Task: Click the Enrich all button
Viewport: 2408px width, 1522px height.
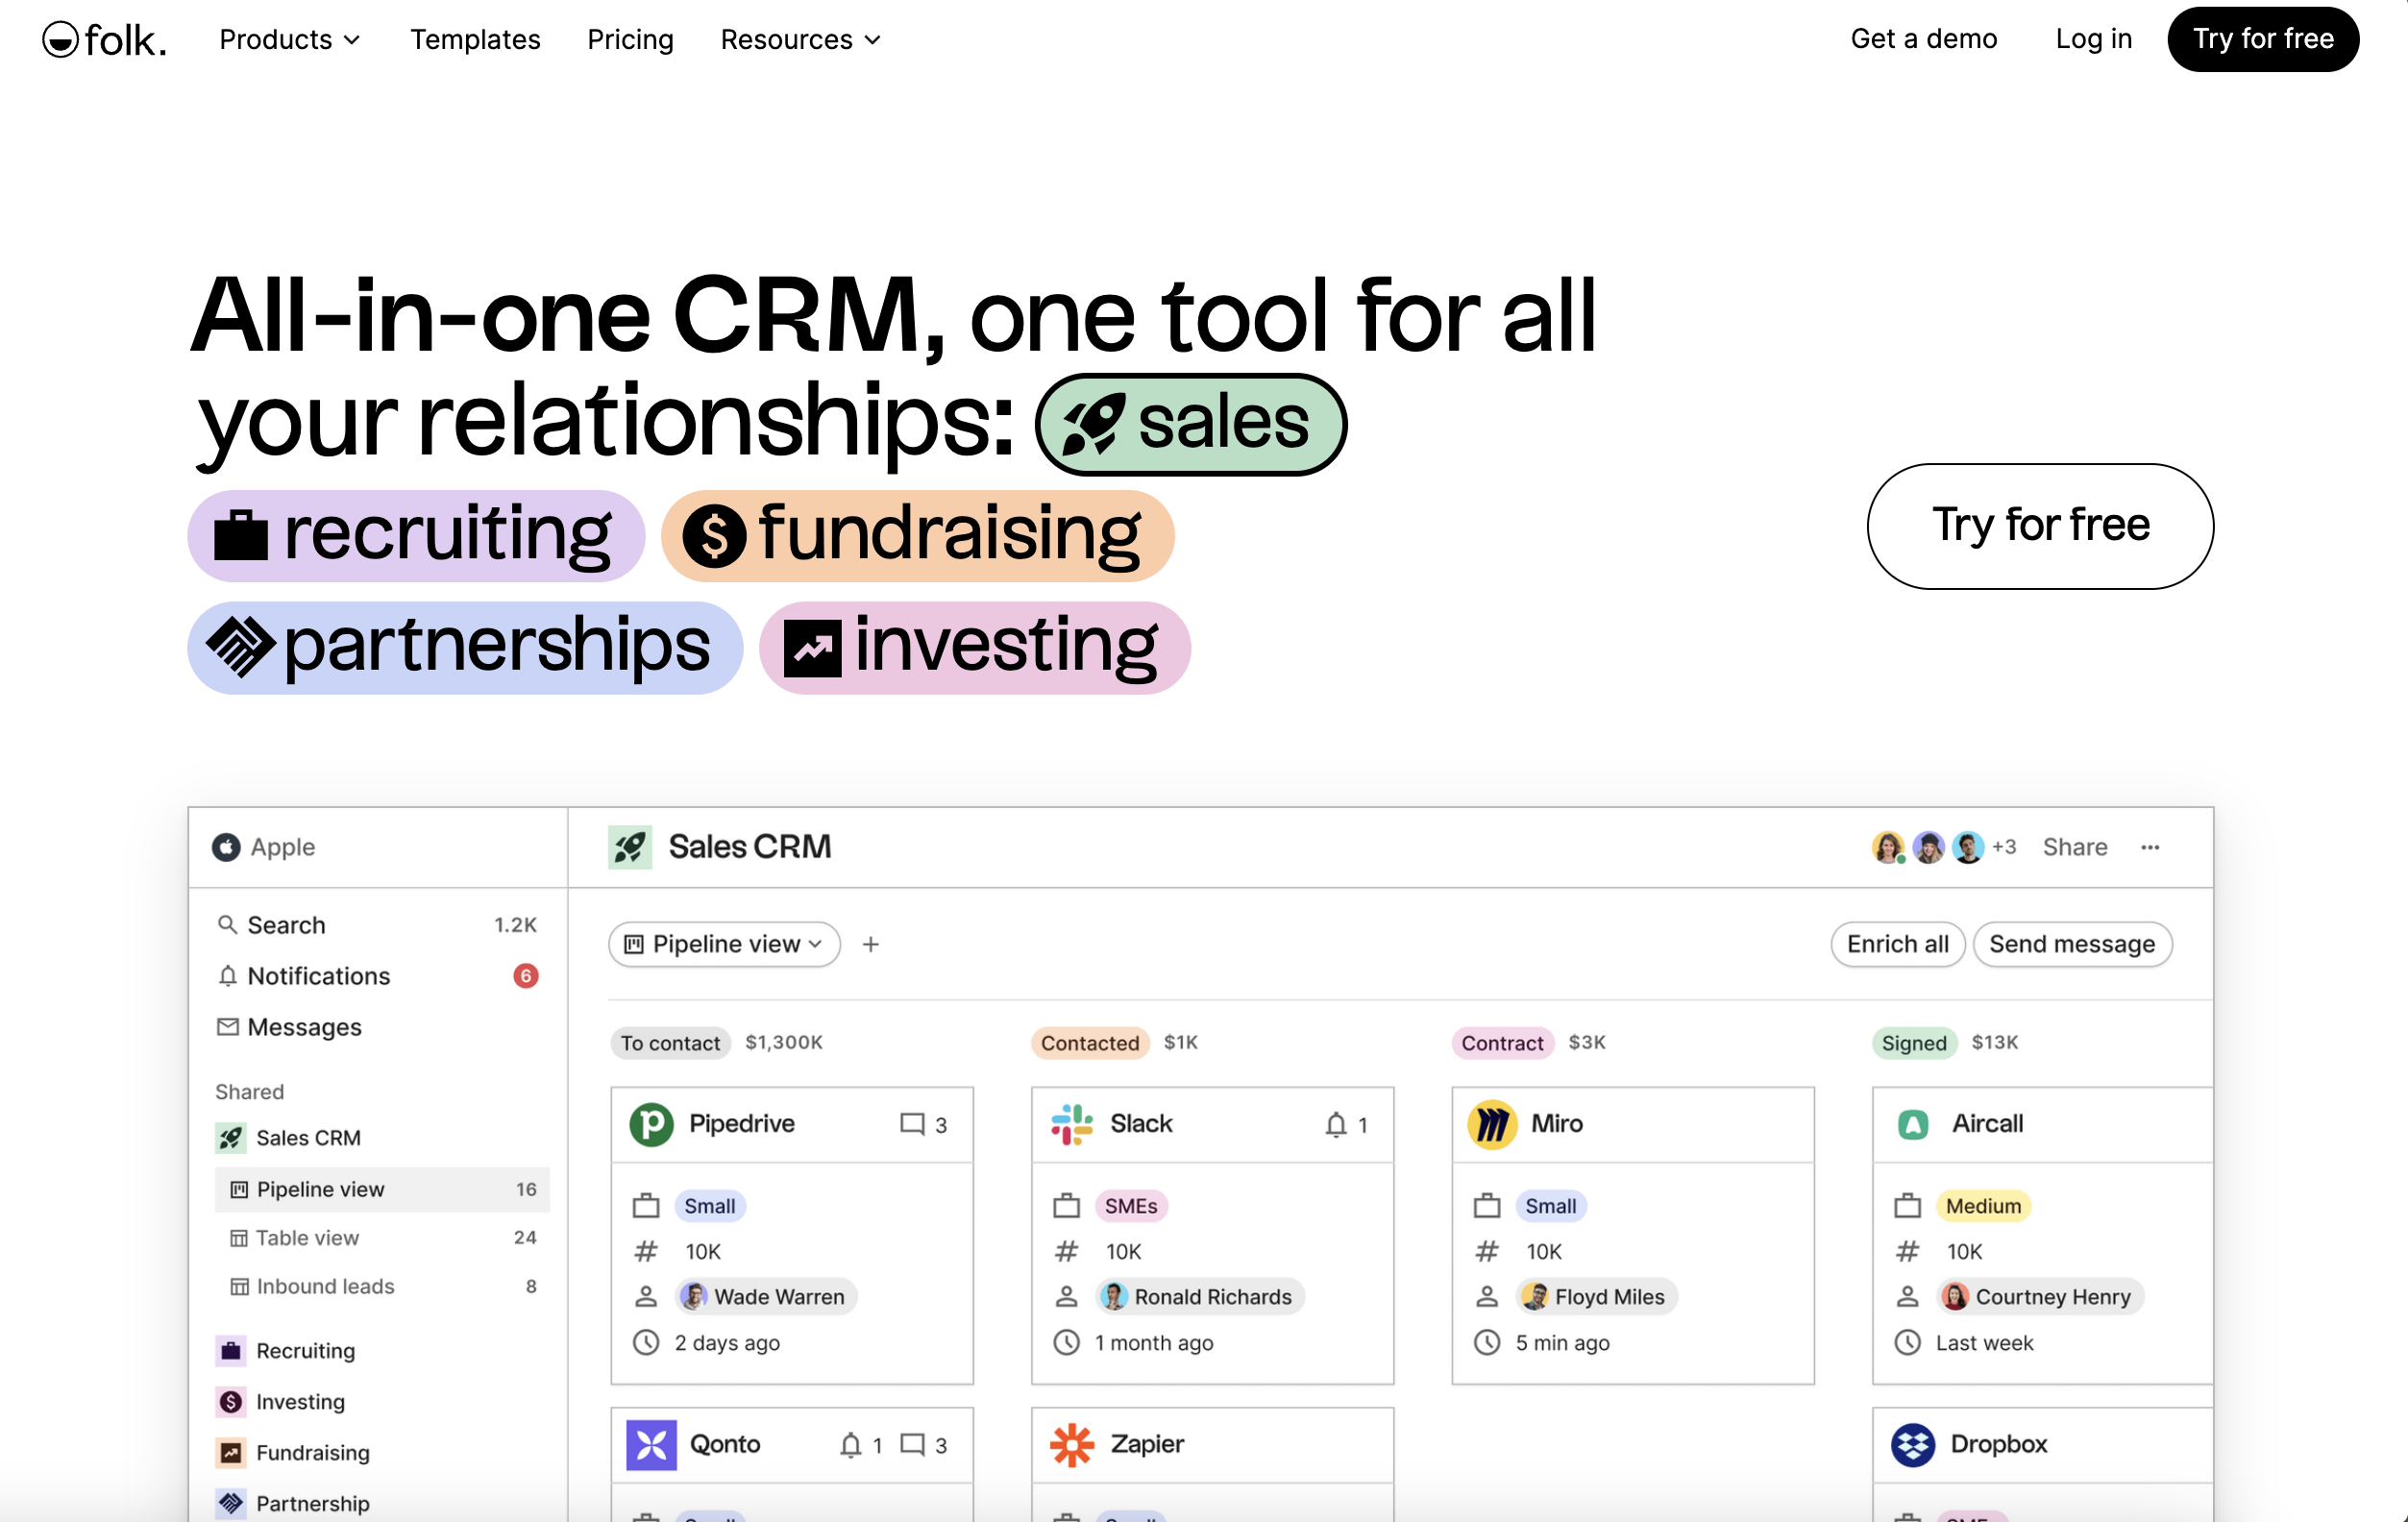Action: click(1896, 944)
